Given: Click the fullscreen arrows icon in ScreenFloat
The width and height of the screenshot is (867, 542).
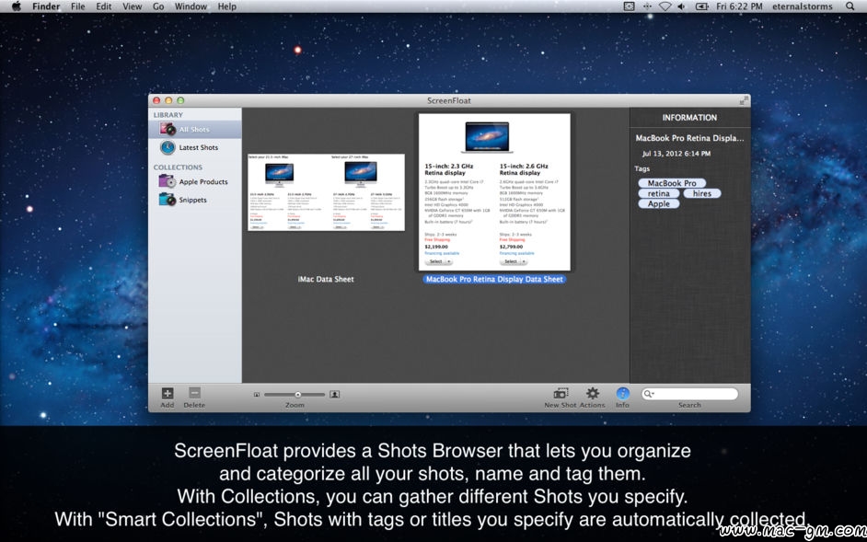Looking at the screenshot, I should (x=744, y=100).
